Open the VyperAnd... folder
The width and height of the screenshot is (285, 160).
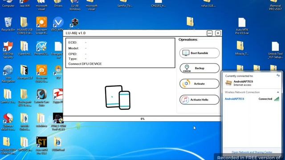point(25,48)
